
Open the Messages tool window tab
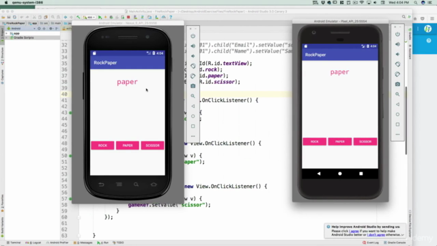(x=83, y=243)
